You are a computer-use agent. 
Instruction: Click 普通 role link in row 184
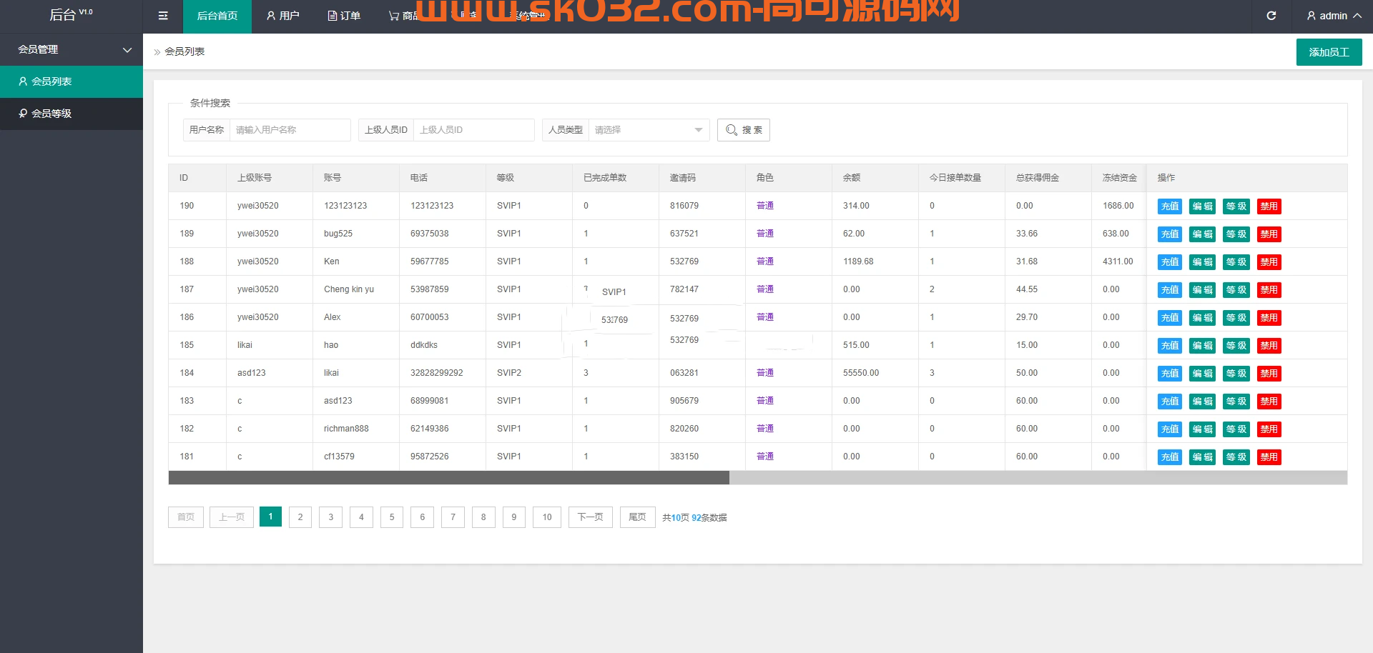(x=765, y=373)
